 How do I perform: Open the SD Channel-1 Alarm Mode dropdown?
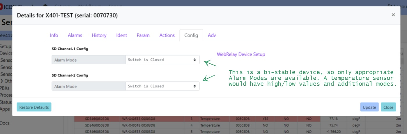(162, 60)
